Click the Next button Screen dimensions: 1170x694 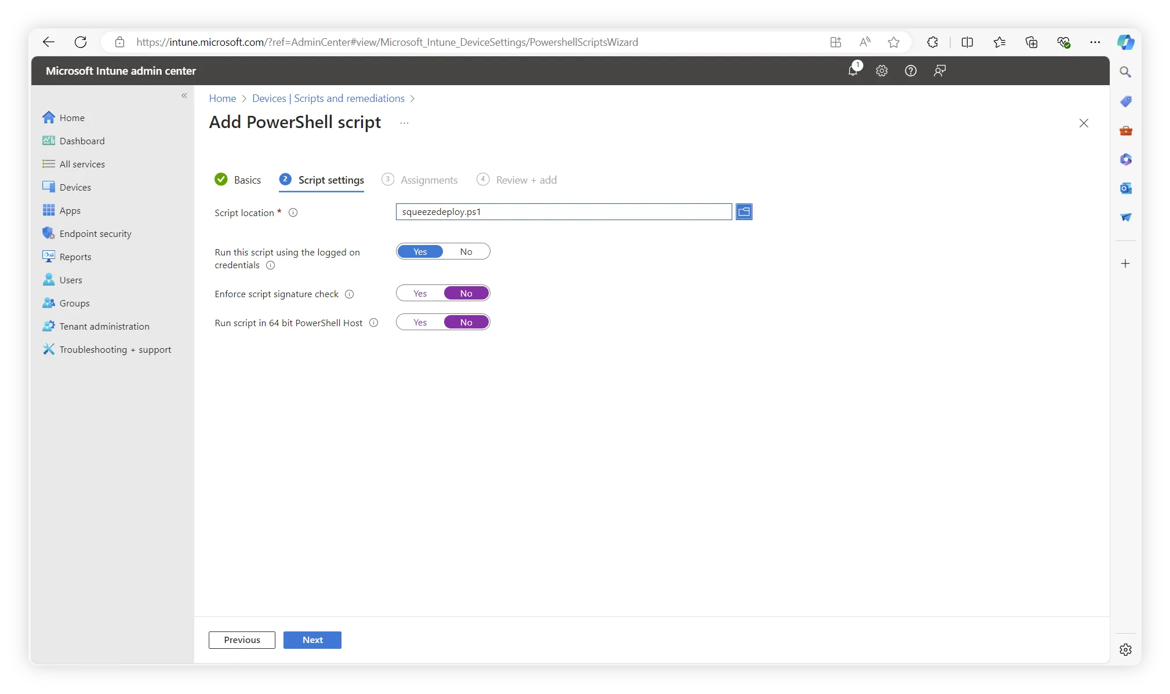[x=313, y=640]
